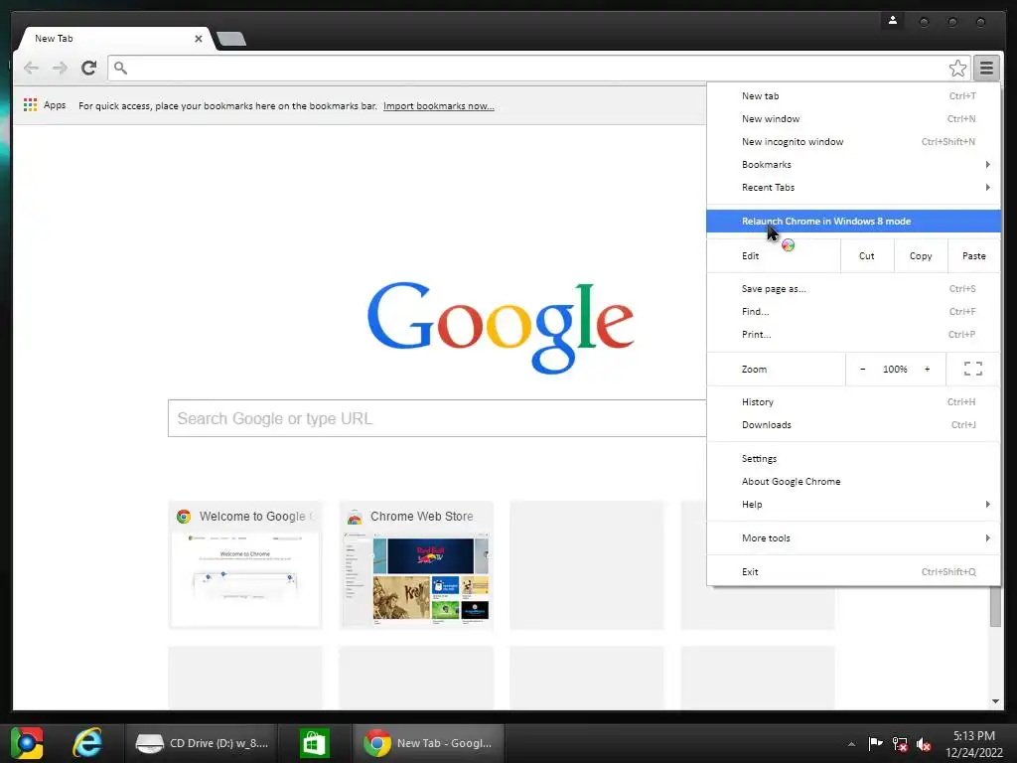The height and width of the screenshot is (763, 1017).
Task: Choose Save page as... menu entry
Action: (x=853, y=289)
